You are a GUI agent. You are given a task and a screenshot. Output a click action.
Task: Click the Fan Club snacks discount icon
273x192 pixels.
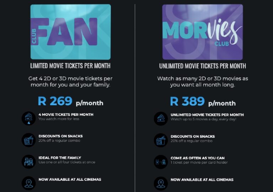point(29,140)
